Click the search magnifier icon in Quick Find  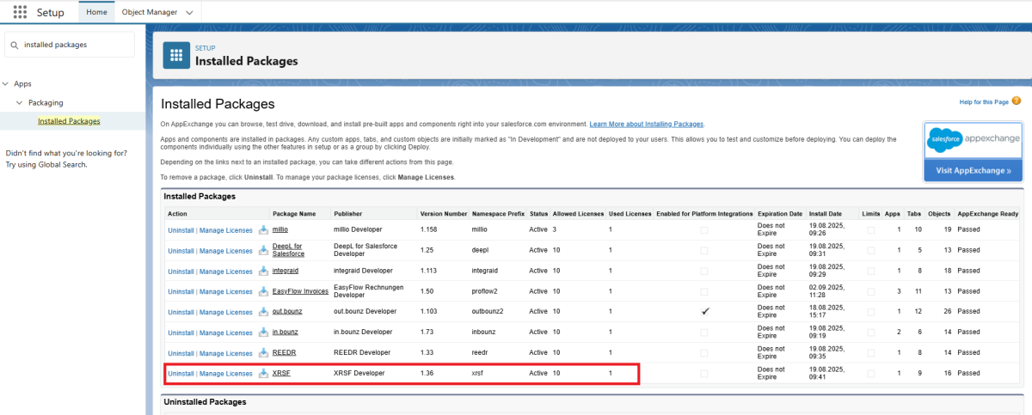click(x=15, y=45)
